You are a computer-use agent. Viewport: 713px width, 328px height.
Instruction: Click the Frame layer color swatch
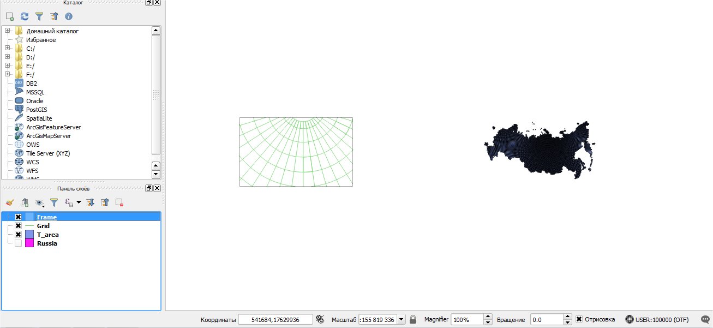coord(29,217)
